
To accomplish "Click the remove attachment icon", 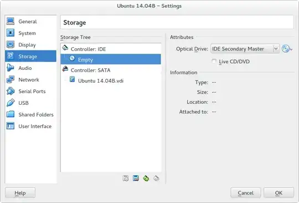I will coord(156,178).
